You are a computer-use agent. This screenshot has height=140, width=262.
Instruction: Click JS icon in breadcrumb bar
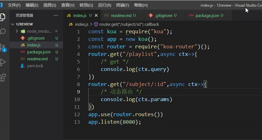coord(71,24)
